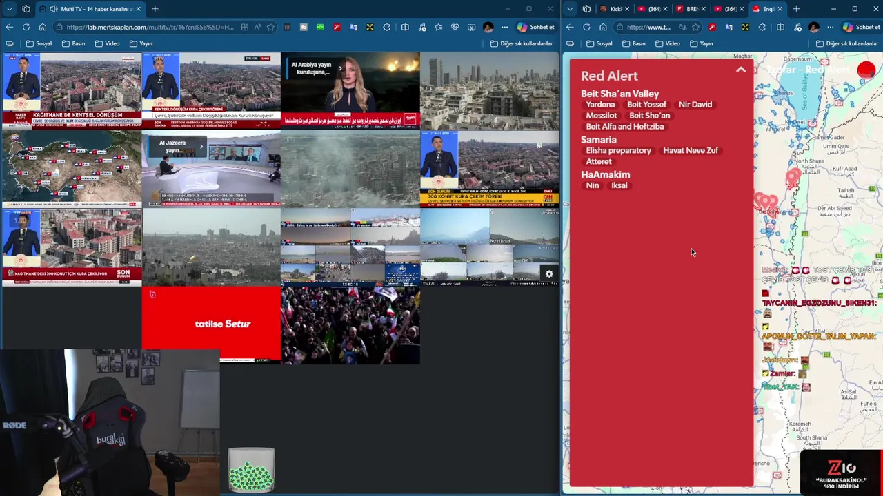Collapse the Red Alert panel chevron
The image size is (883, 496).
(741, 70)
